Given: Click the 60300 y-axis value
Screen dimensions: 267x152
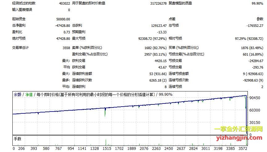Looking at the screenshot, I should tap(256, 110).
